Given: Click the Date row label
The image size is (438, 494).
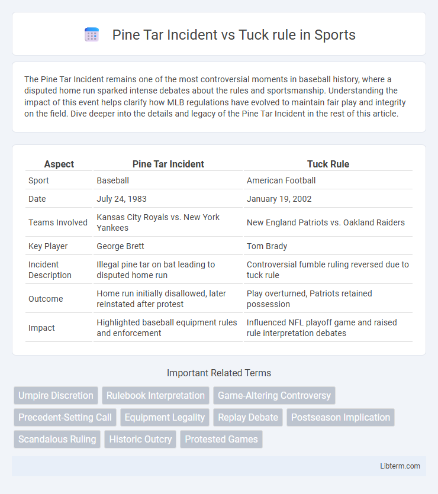Looking at the screenshot, I should click(x=59, y=198).
